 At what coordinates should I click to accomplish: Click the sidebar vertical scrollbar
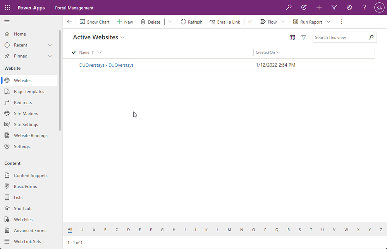(x=60, y=81)
